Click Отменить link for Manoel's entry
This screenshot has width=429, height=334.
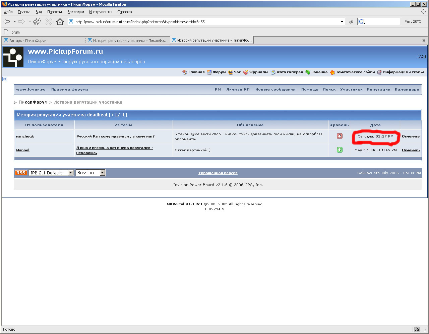(411, 150)
